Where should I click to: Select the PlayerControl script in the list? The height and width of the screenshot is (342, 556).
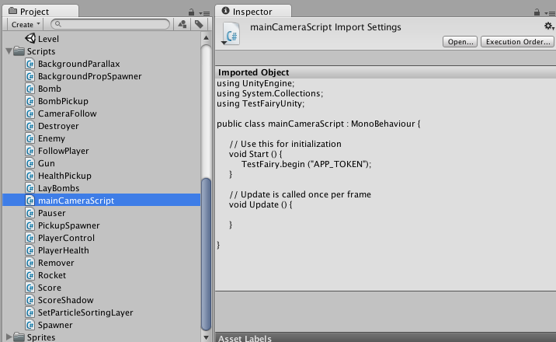coord(66,238)
